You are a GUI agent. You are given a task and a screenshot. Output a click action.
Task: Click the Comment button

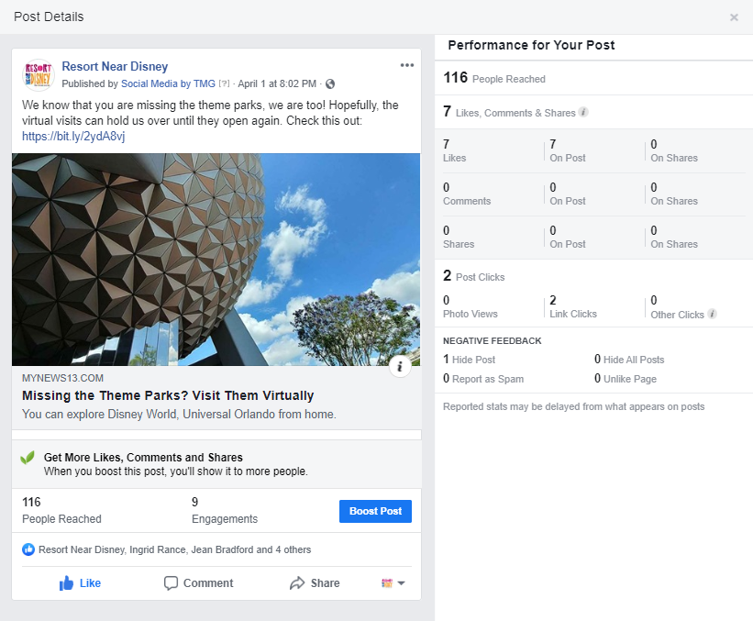[198, 583]
